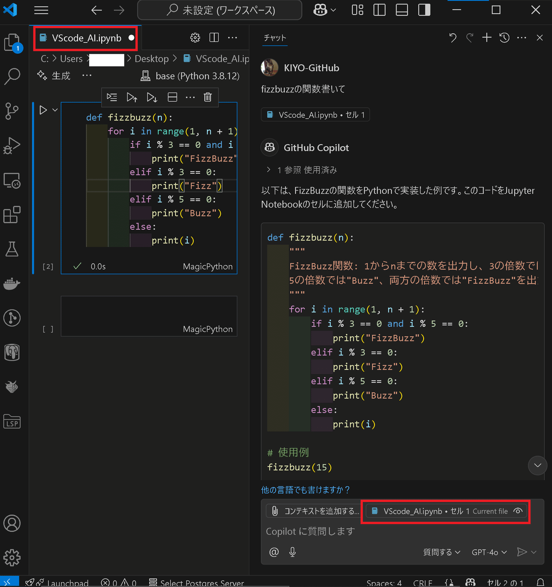Viewport: 552px width, 587px height.
Task: Change MagicPython language of empty cell
Action: [x=208, y=329]
